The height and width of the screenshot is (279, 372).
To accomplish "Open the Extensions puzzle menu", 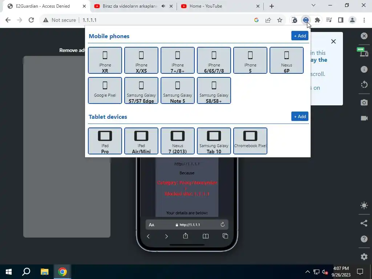I will pyautogui.click(x=318, y=20).
